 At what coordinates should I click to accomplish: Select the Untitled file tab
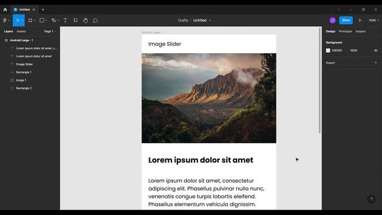click(24, 10)
